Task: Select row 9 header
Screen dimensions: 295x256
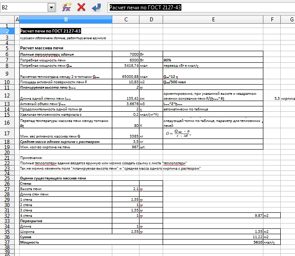Action: tap(7, 73)
